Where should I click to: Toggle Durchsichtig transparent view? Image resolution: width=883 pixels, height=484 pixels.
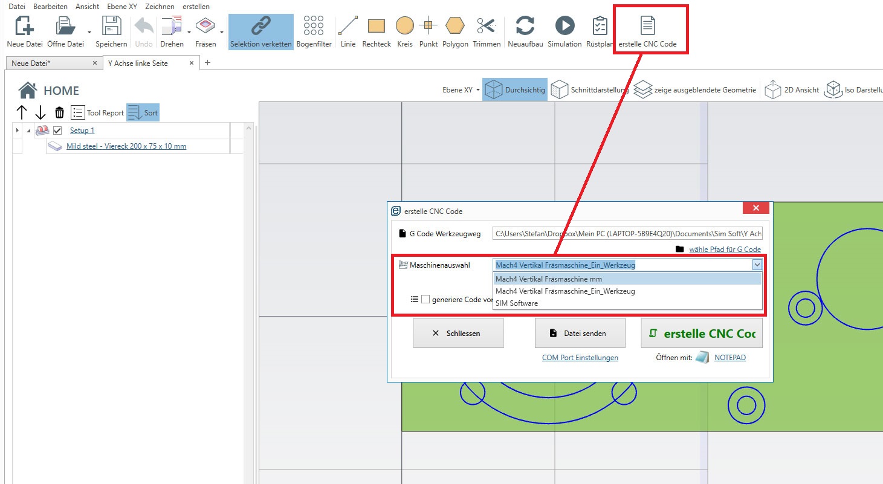tap(514, 90)
